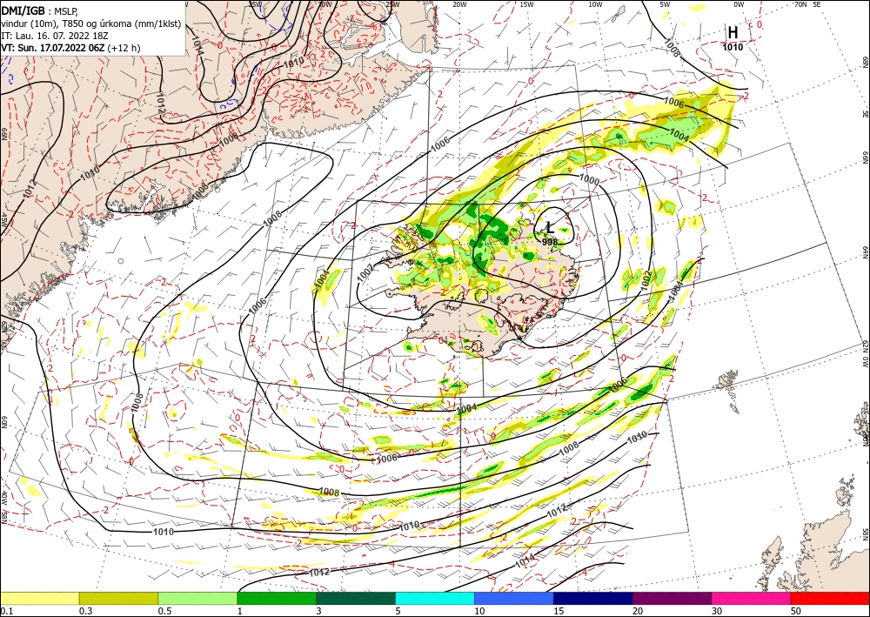Click the "15W" longitude label
This screenshot has width=870, height=617.
click(x=526, y=4)
